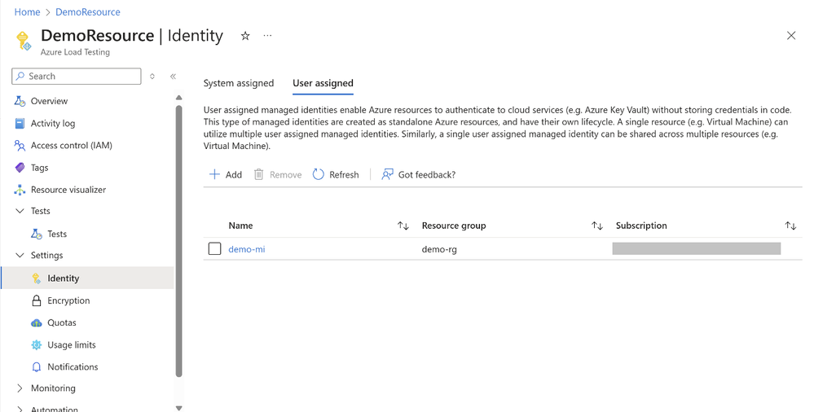
Task: Click sidebar scrollbar up arrow
Action: pyautogui.click(x=179, y=98)
